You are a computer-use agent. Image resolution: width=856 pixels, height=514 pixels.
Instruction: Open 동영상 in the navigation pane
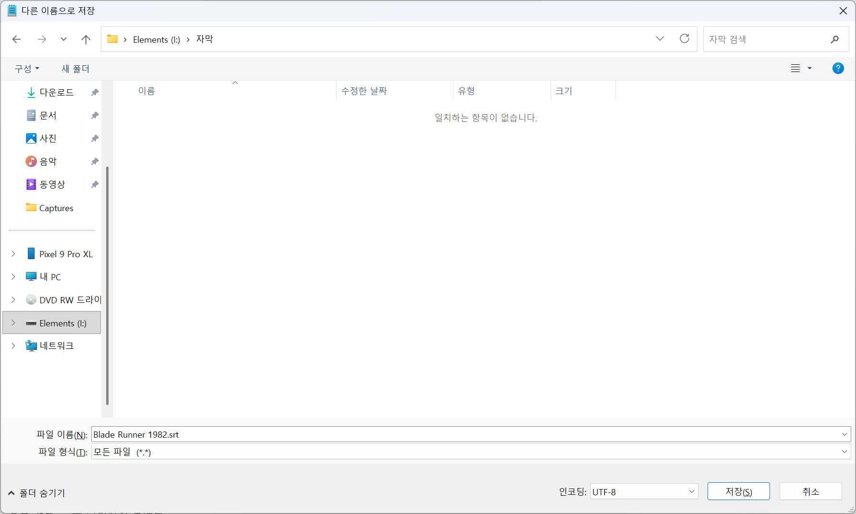pos(52,184)
